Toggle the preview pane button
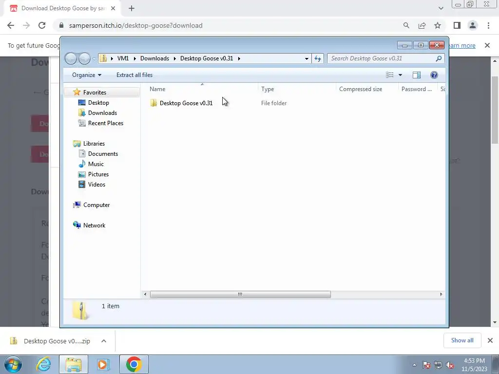Screen dimensions: 499x374 (416, 75)
